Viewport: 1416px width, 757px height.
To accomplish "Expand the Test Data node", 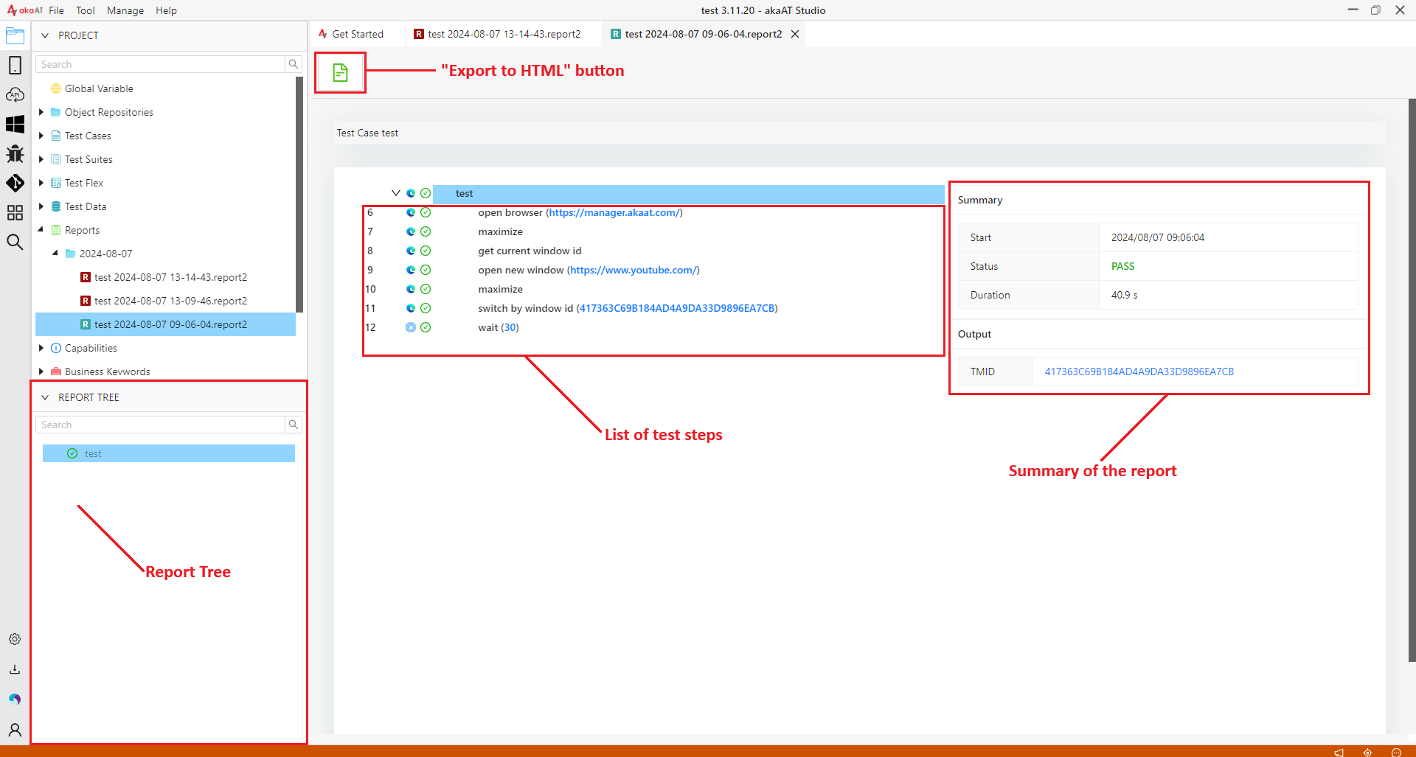I will (x=41, y=206).
